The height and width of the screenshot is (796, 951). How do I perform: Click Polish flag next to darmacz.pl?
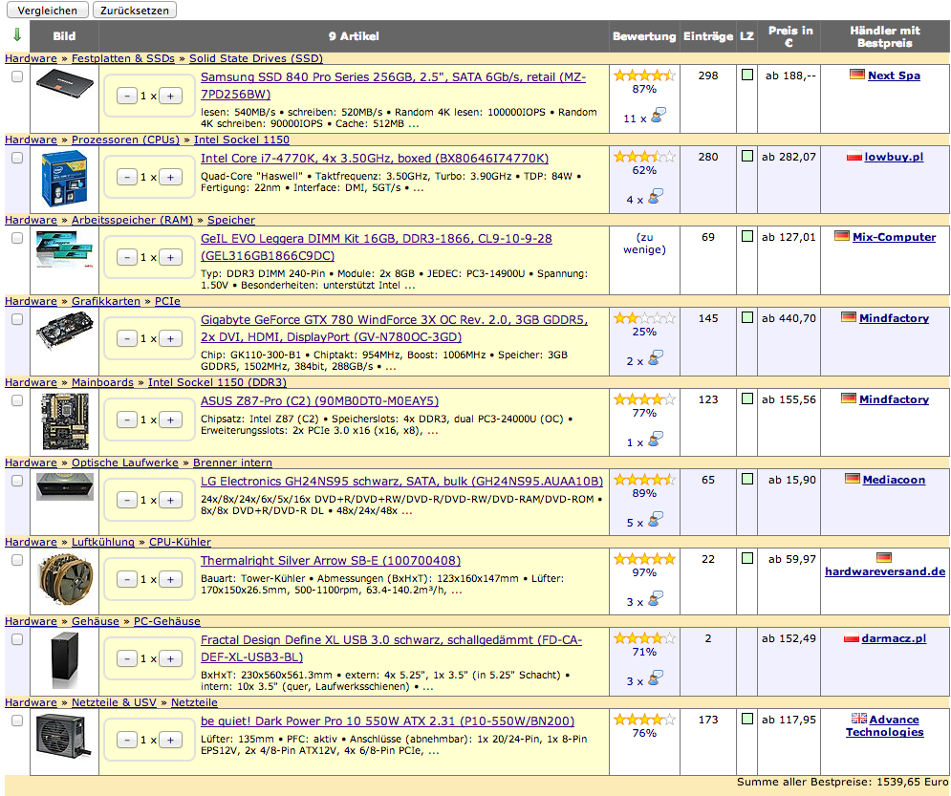point(852,637)
